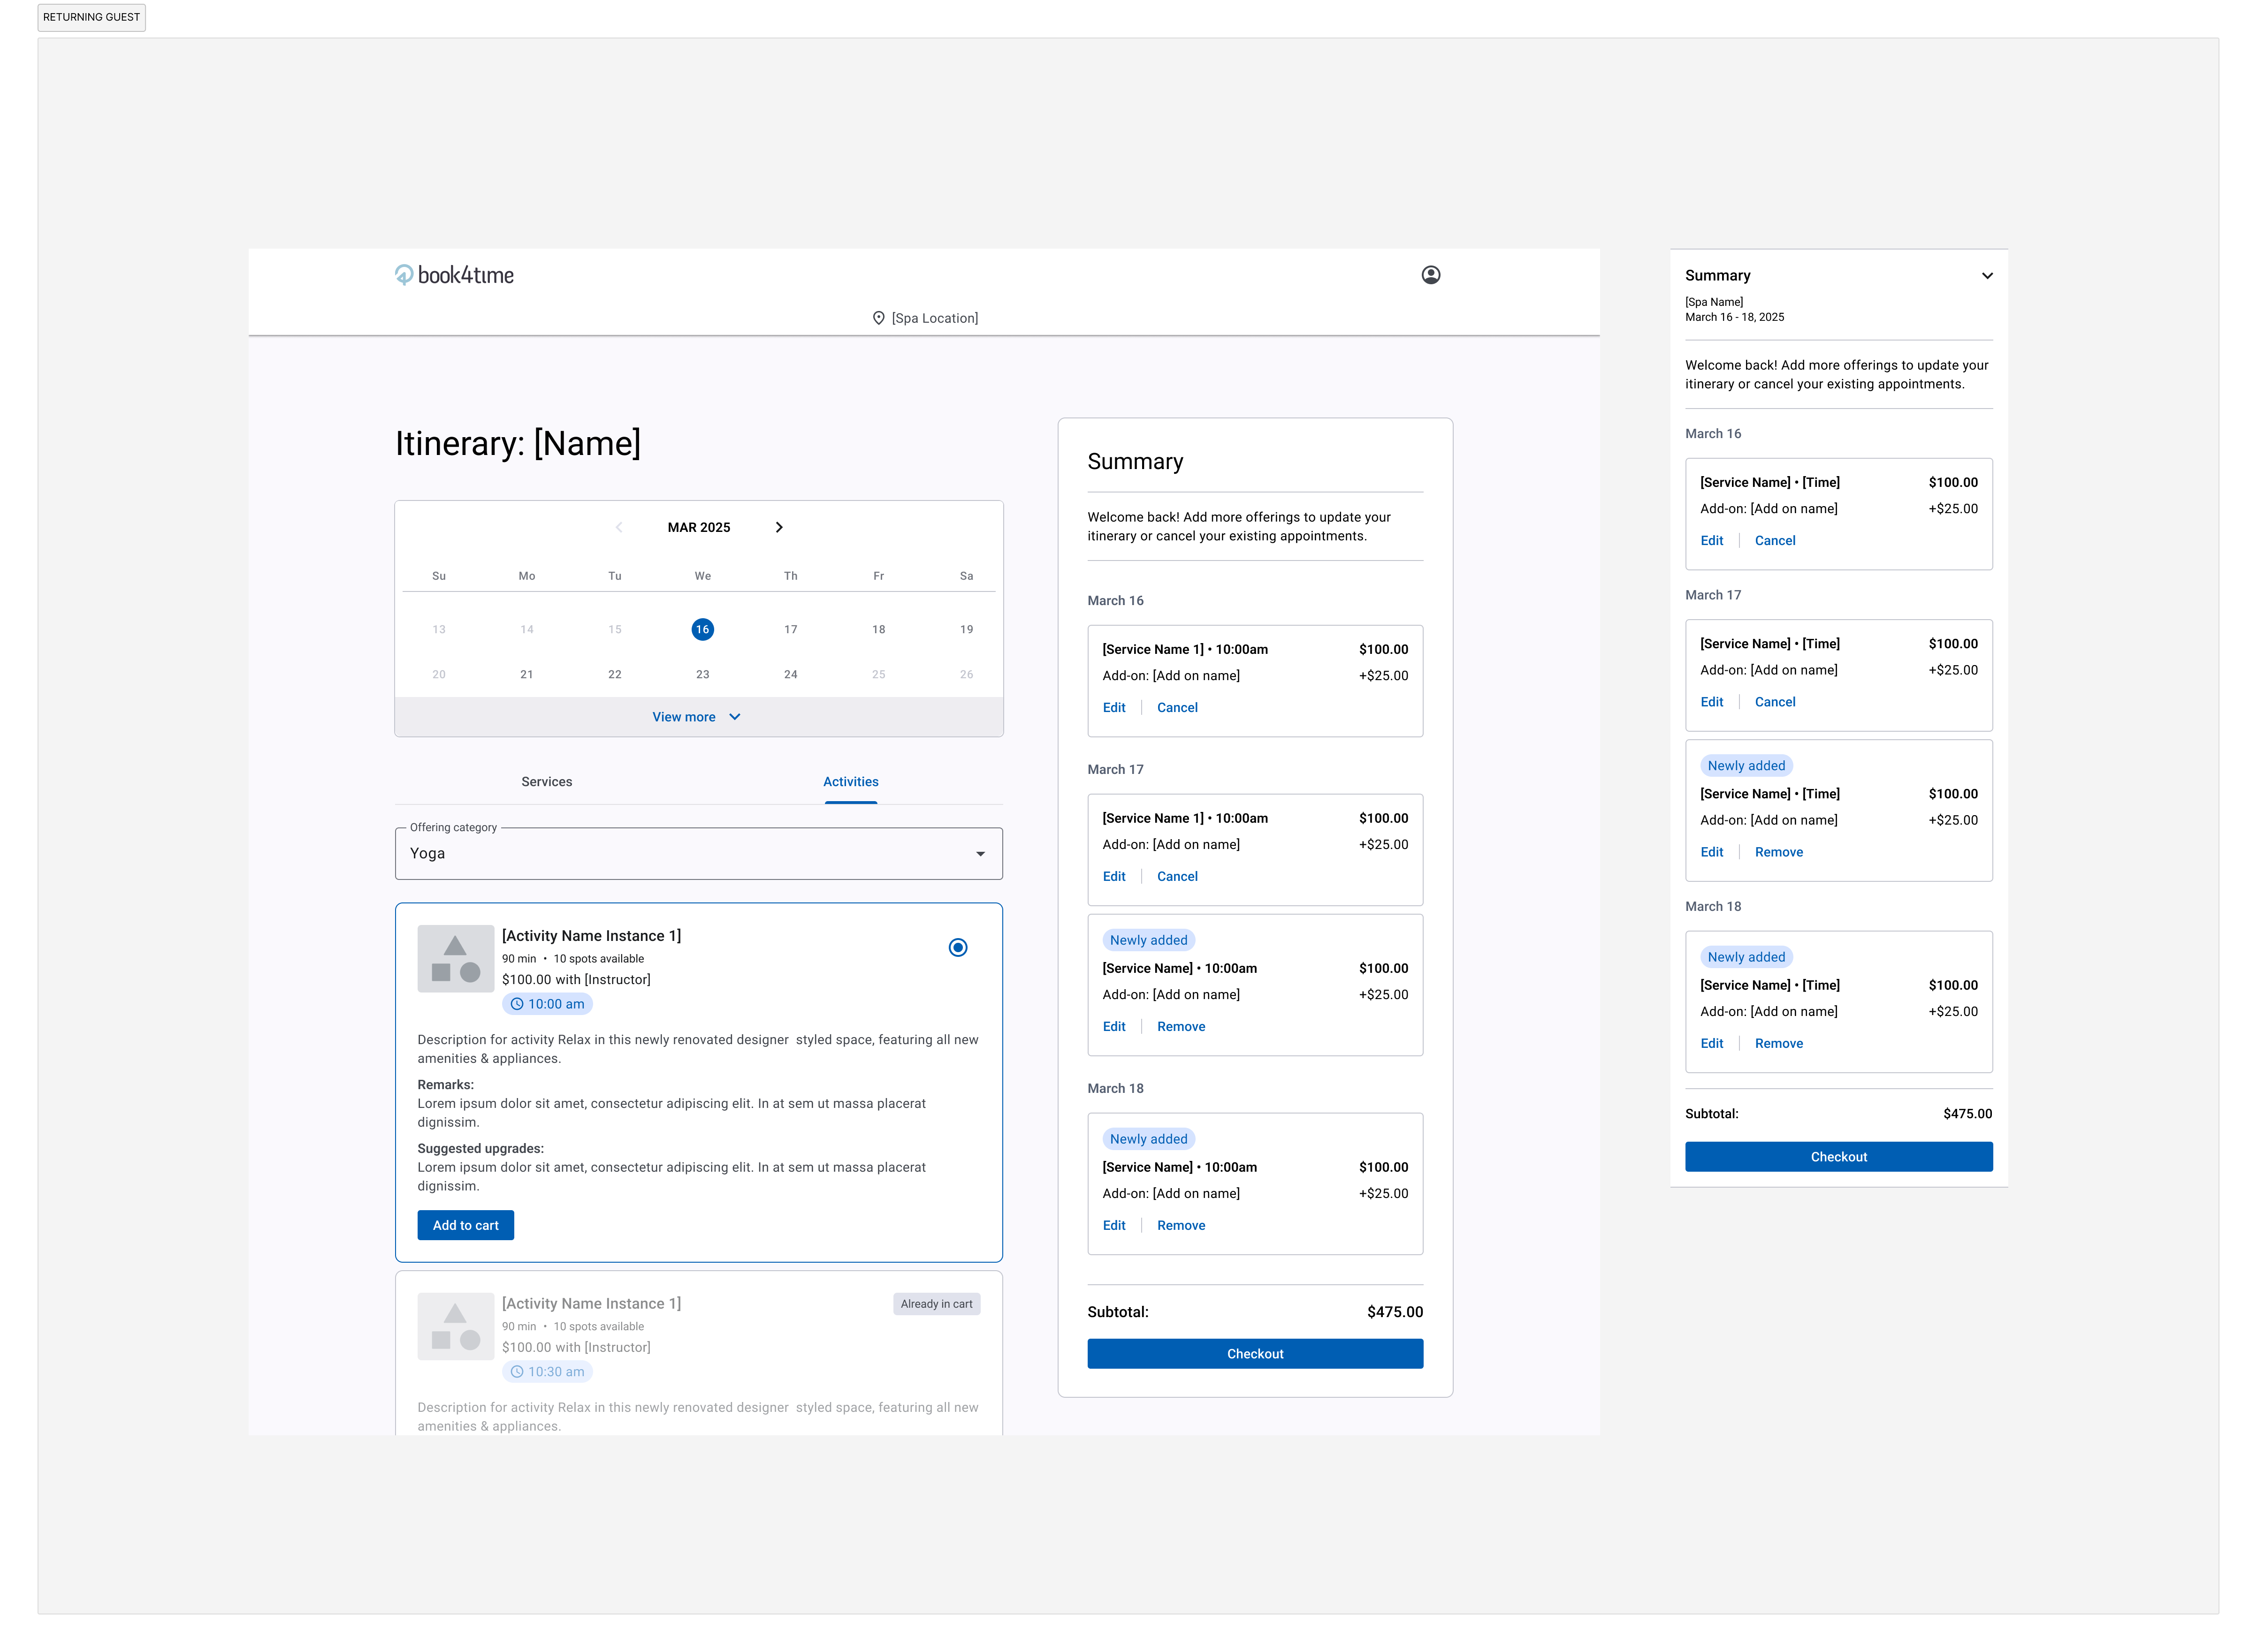Open the user account profile icon
The image size is (2257, 1652).
pyautogui.click(x=1431, y=275)
